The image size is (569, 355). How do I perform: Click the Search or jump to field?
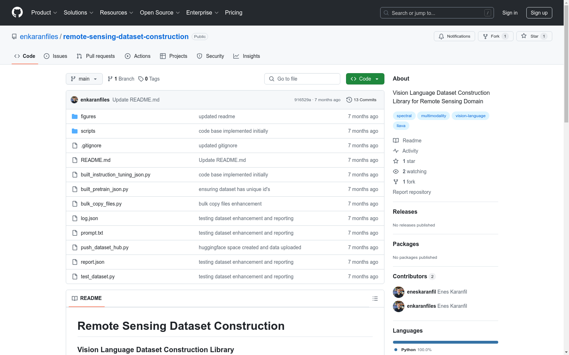click(x=437, y=13)
